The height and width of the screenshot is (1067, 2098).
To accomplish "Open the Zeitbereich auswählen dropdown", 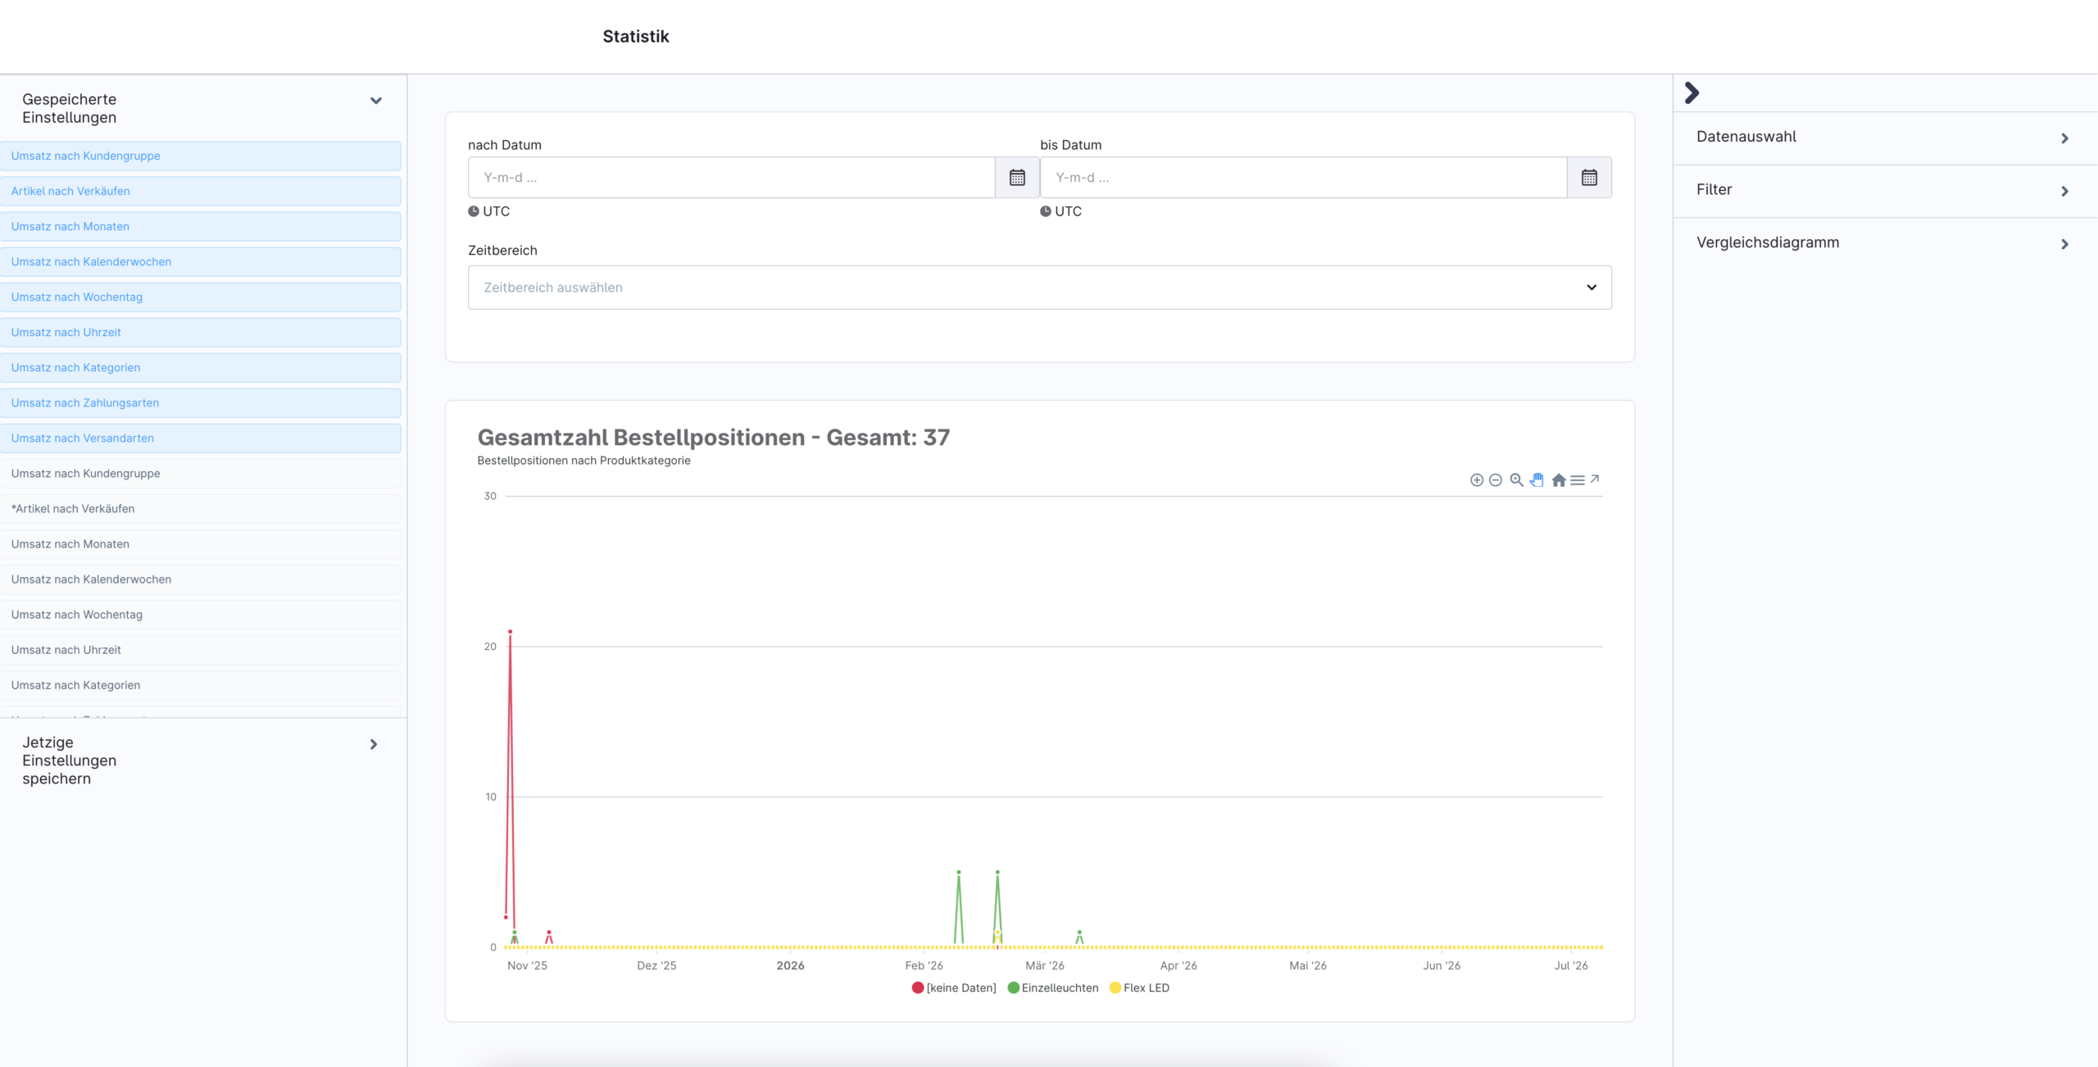I will [1039, 288].
